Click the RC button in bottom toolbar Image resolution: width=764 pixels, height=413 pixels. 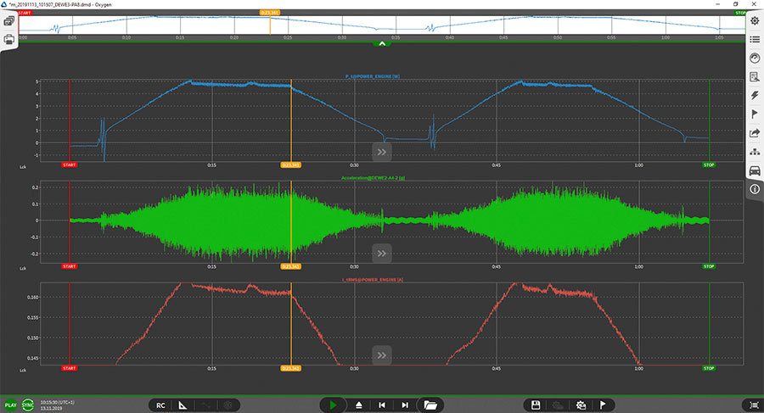[x=160, y=405]
